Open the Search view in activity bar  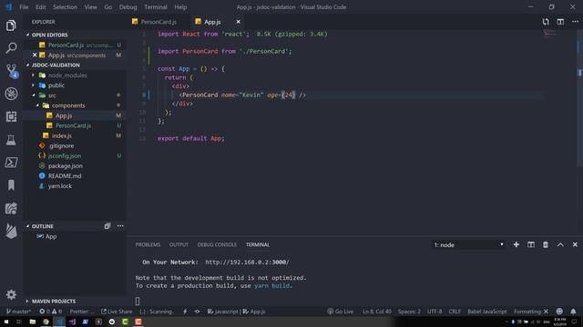pos(11,48)
